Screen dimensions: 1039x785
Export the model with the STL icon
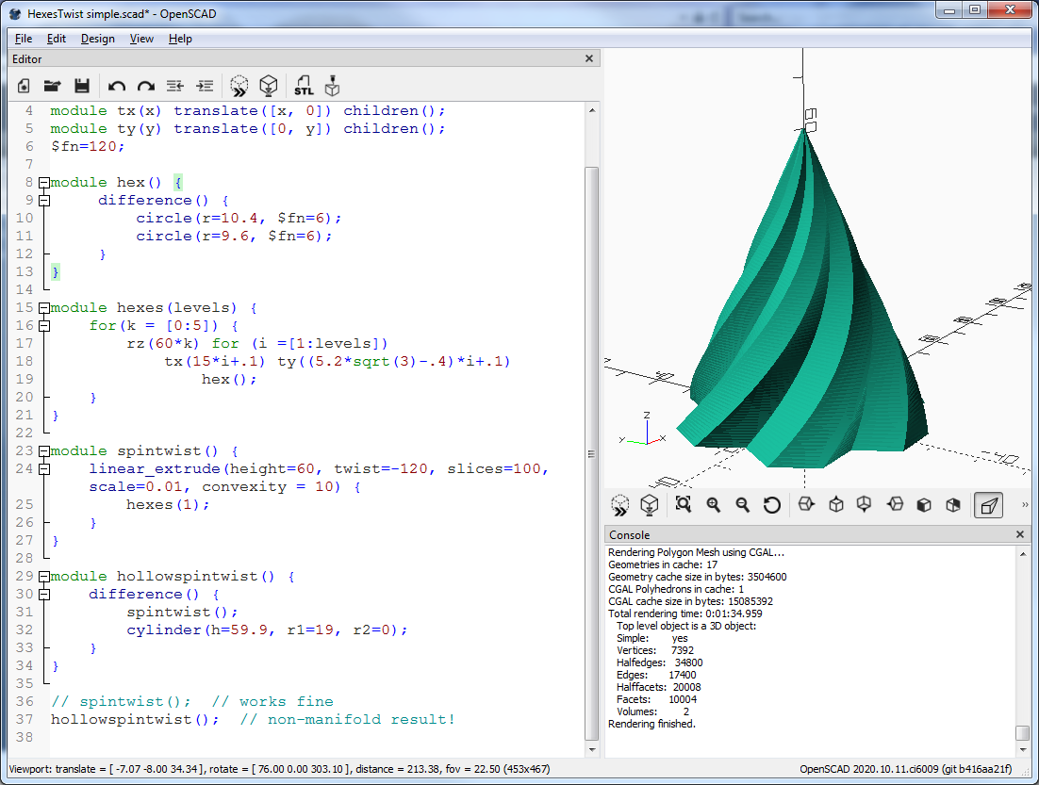[x=303, y=86]
